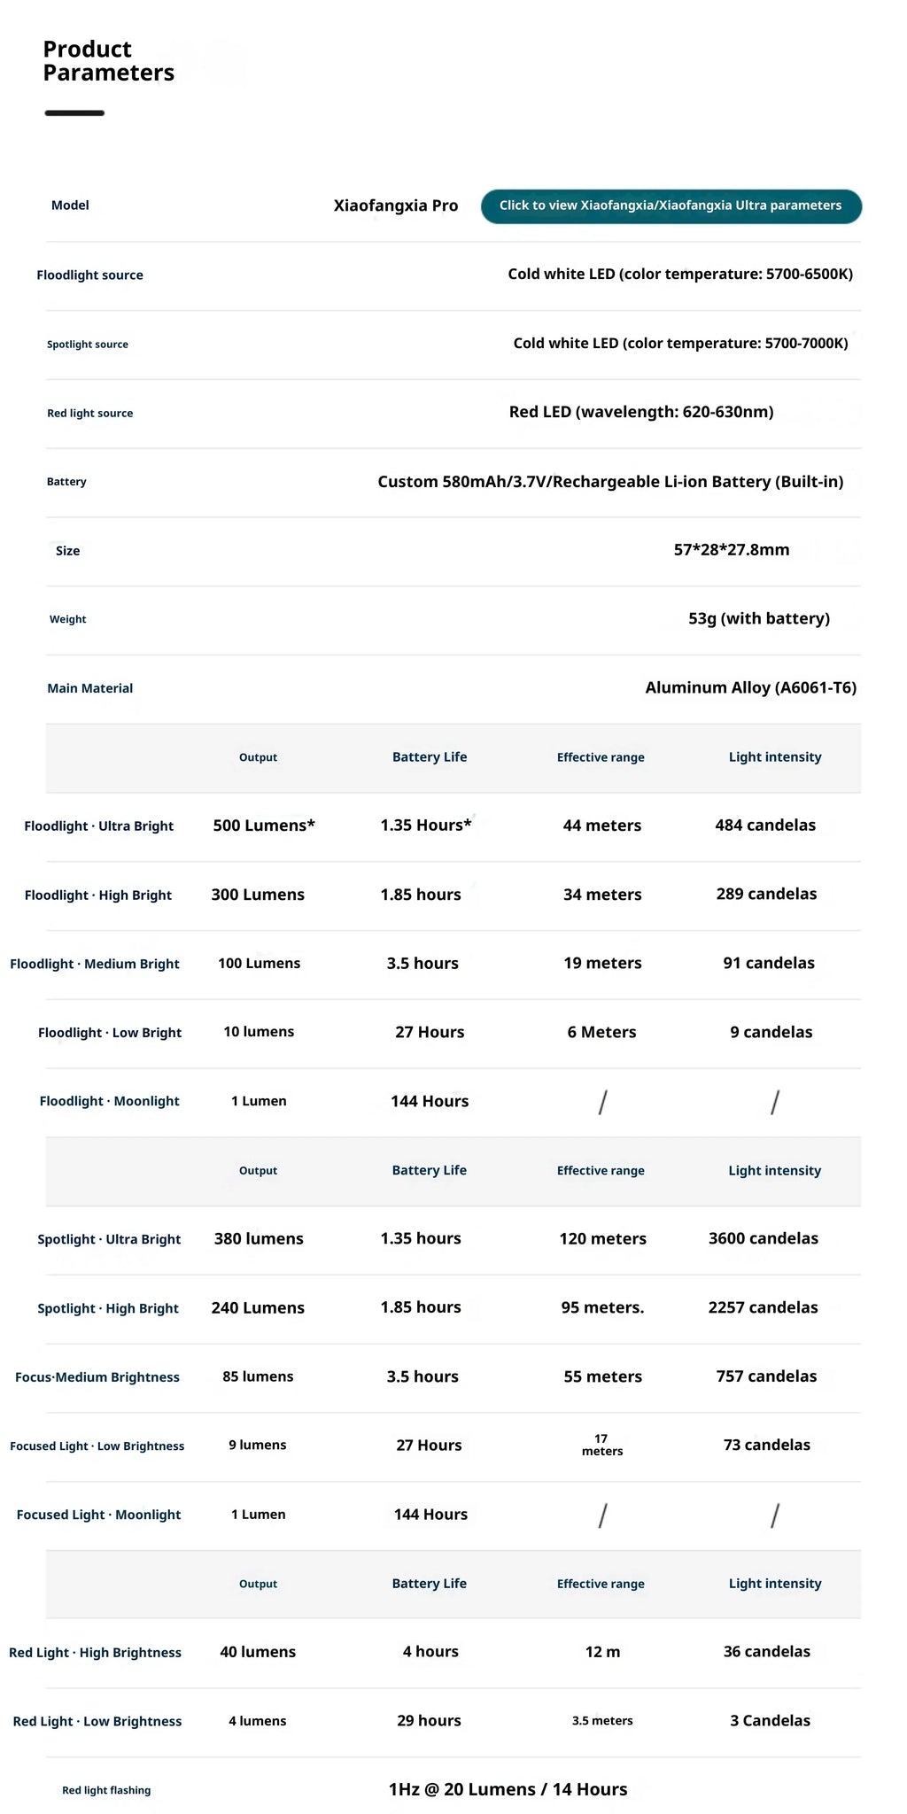Select the Focused Light Low Brightness label
This screenshot has width=907, height=1814.
point(97,1446)
